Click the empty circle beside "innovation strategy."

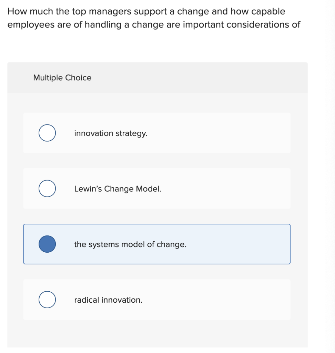47,133
